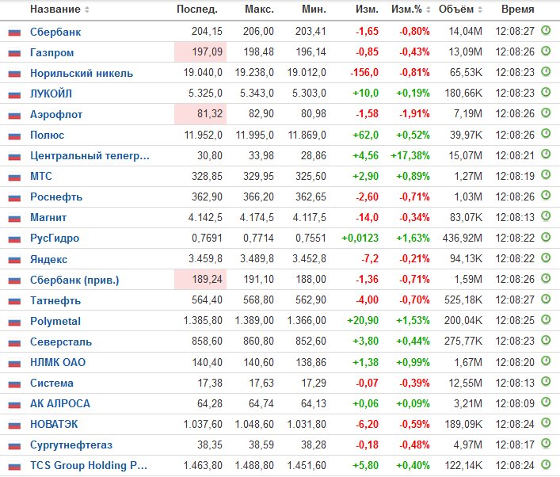The image size is (560, 477).
Task: Open the НОВАТЭК stock link
Action: (x=54, y=424)
